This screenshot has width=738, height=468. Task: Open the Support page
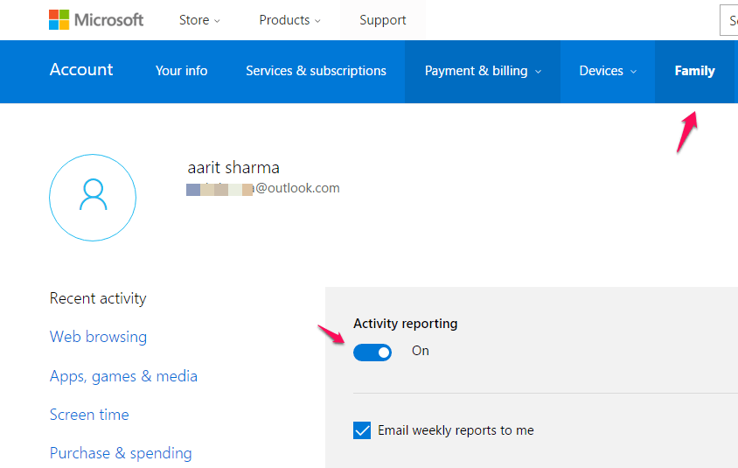click(383, 20)
